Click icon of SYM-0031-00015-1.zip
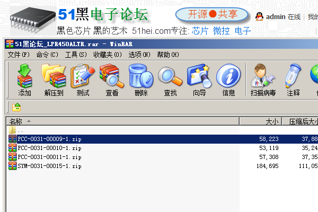 click(x=12, y=166)
